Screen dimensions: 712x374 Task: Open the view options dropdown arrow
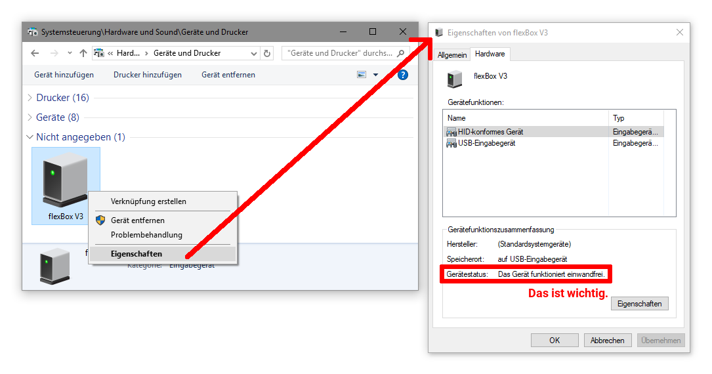pyautogui.click(x=375, y=75)
